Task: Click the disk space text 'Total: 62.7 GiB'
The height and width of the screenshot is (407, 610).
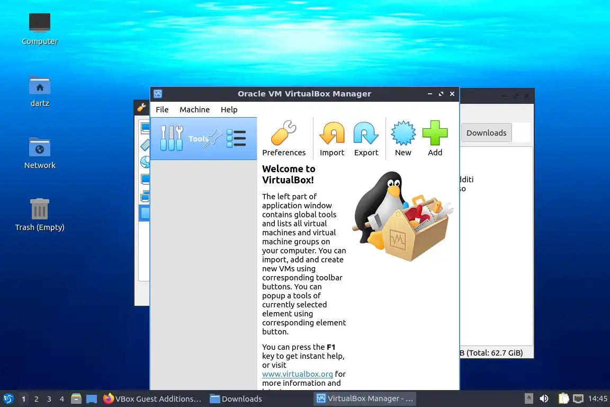Action: [494, 353]
